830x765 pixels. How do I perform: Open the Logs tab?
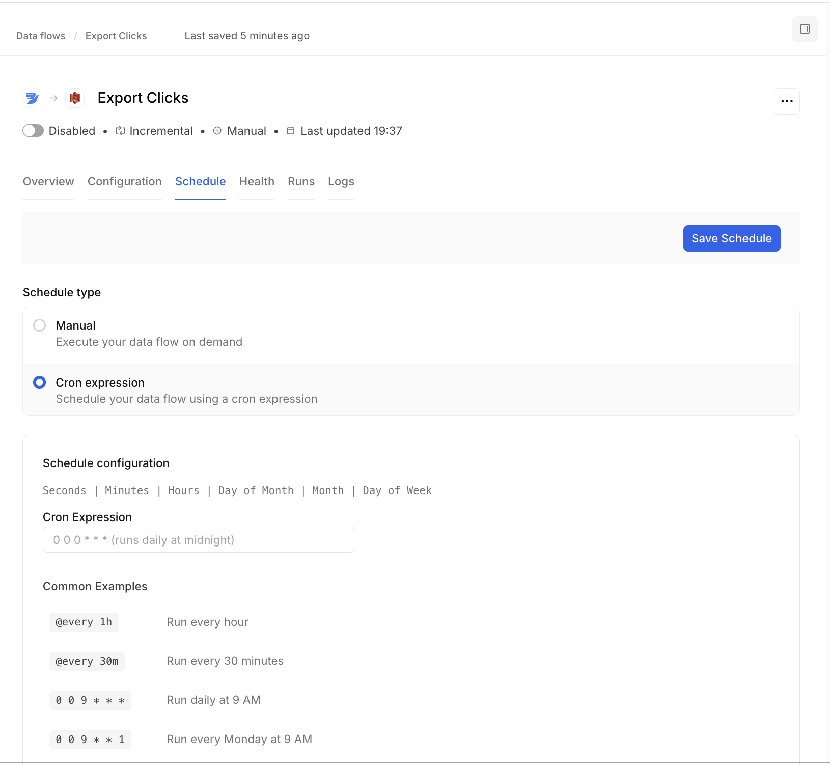pyautogui.click(x=341, y=182)
